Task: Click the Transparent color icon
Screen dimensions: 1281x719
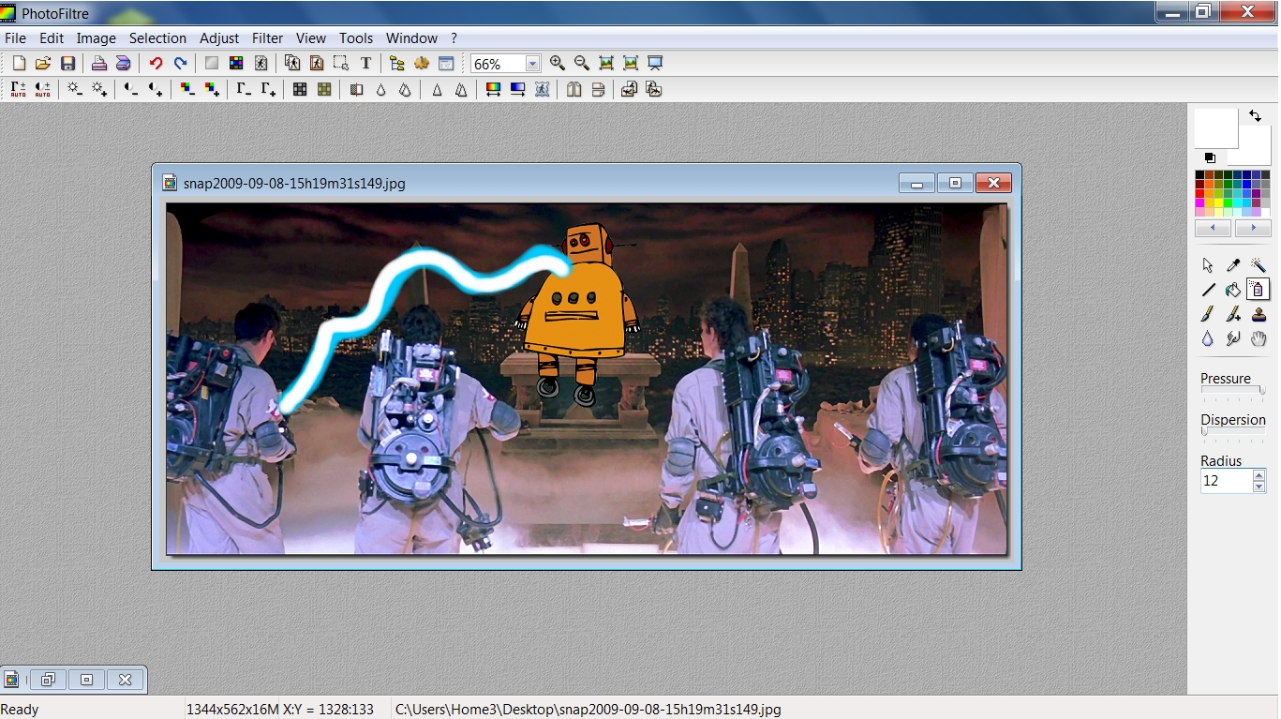Action: [x=261, y=64]
